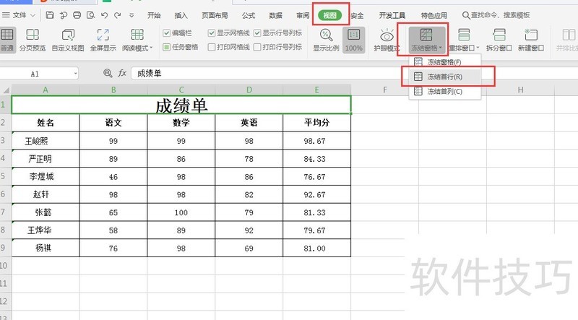The width and height of the screenshot is (578, 320).
Task: Choose 冻结首列(C) freeze first column
Action: (444, 91)
